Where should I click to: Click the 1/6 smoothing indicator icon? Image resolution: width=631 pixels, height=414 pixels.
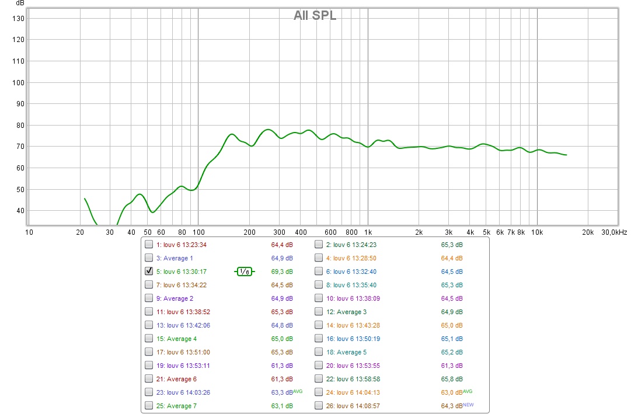245,272
